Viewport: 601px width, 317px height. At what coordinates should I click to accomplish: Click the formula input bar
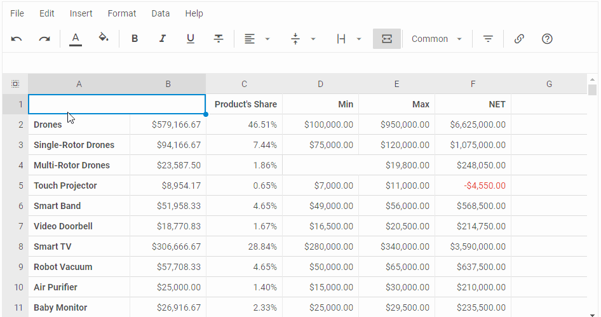point(300,63)
